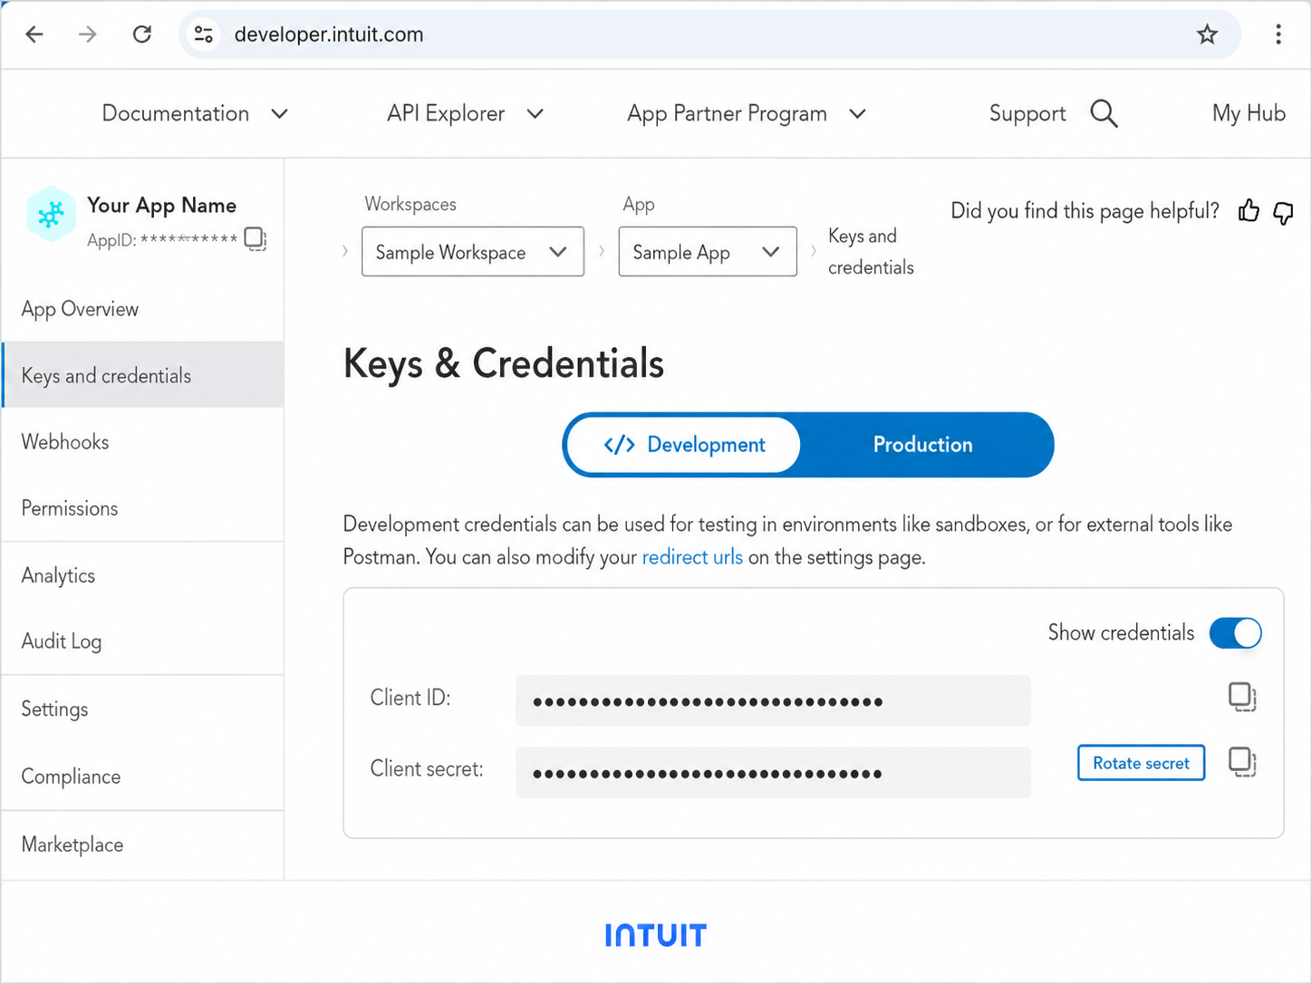Copy the AppID in sidebar
This screenshot has height=984, width=1312.
[256, 239]
